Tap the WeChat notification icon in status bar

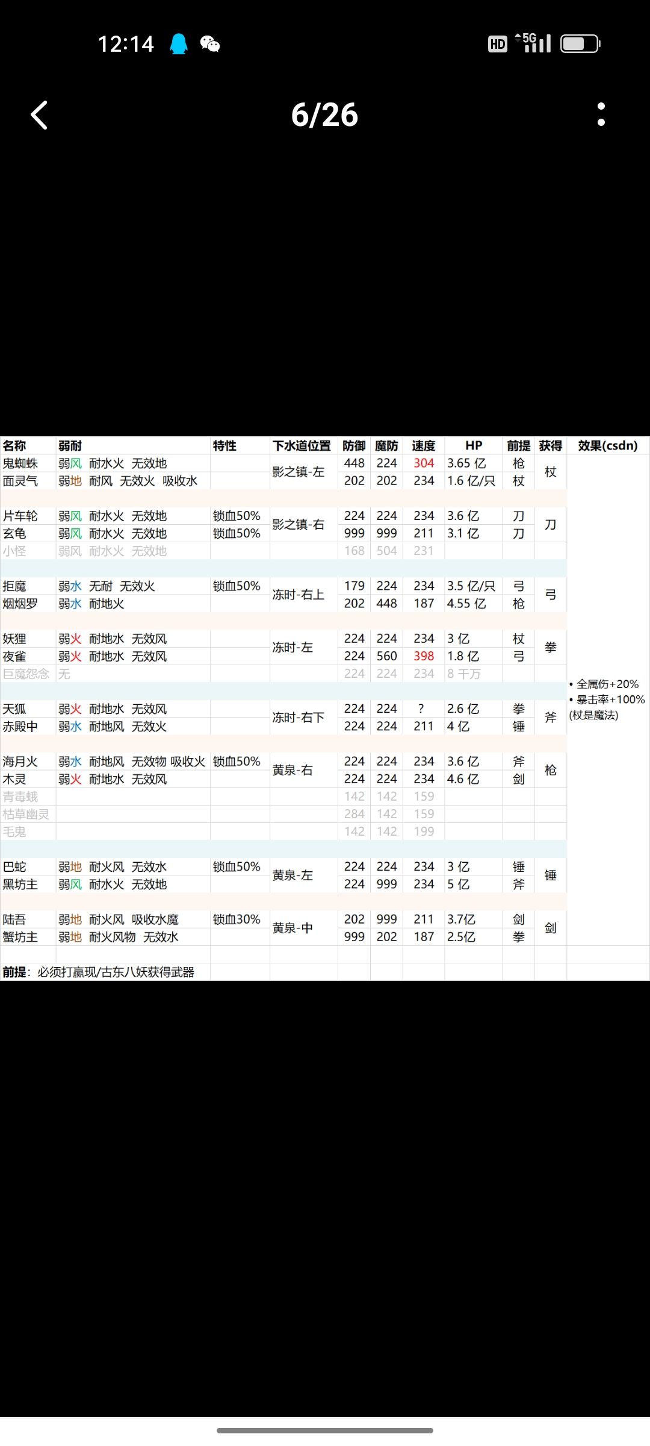[x=210, y=44]
